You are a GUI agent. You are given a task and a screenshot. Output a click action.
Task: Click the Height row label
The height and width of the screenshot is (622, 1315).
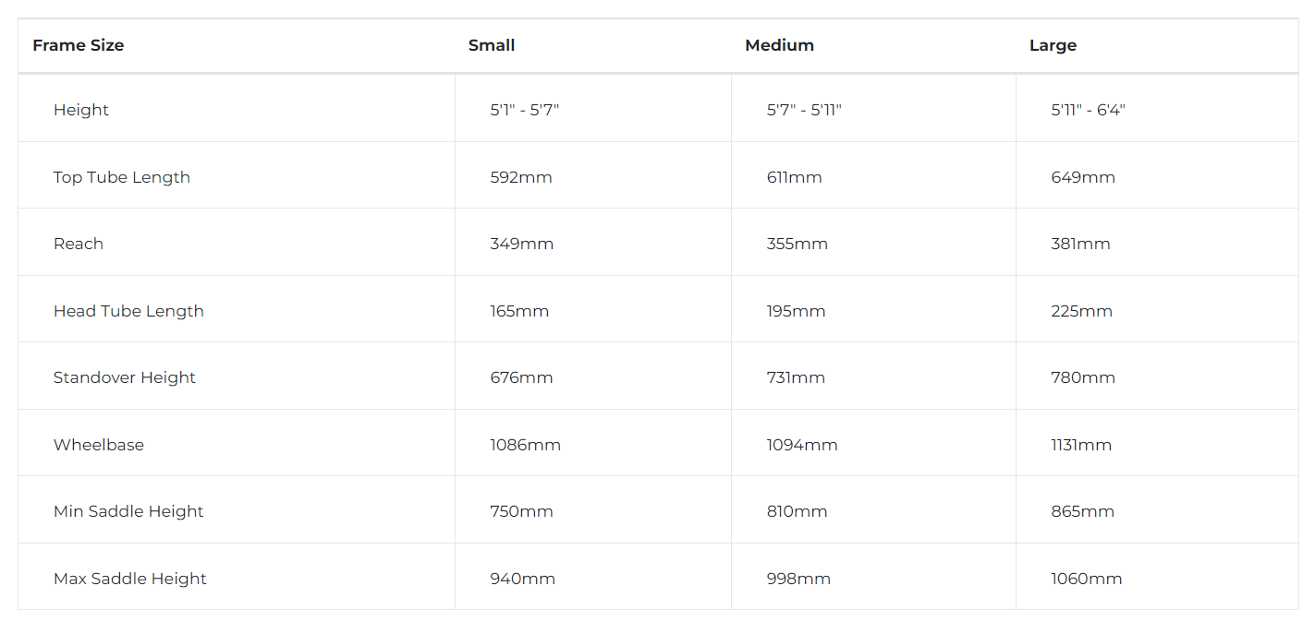click(81, 110)
